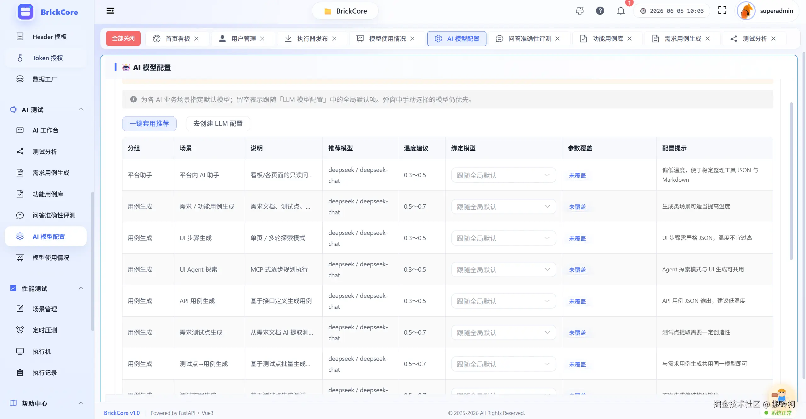Screen dimensions: 806x419
Task: Click 未覆盖 link in UI 步骤生成 row
Action: (x=577, y=238)
